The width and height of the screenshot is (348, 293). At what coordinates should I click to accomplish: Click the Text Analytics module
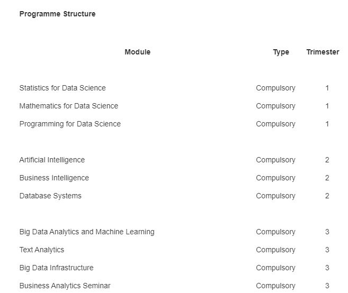pos(42,250)
